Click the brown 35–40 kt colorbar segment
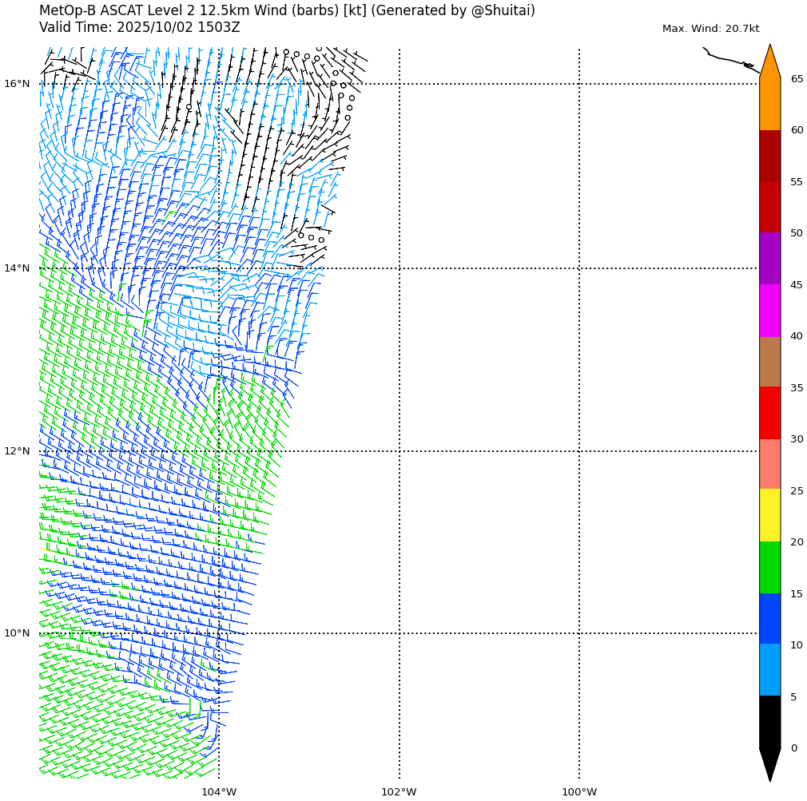 tap(769, 362)
